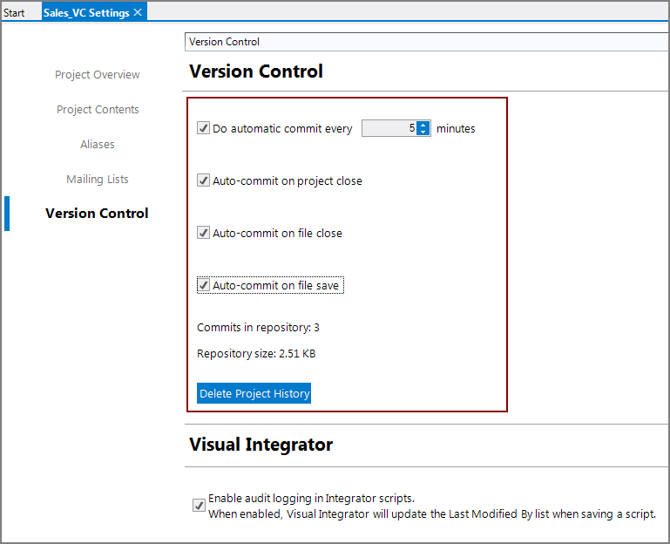Click the Visual Integrator section heading
The height and width of the screenshot is (544, 670).
(x=261, y=445)
